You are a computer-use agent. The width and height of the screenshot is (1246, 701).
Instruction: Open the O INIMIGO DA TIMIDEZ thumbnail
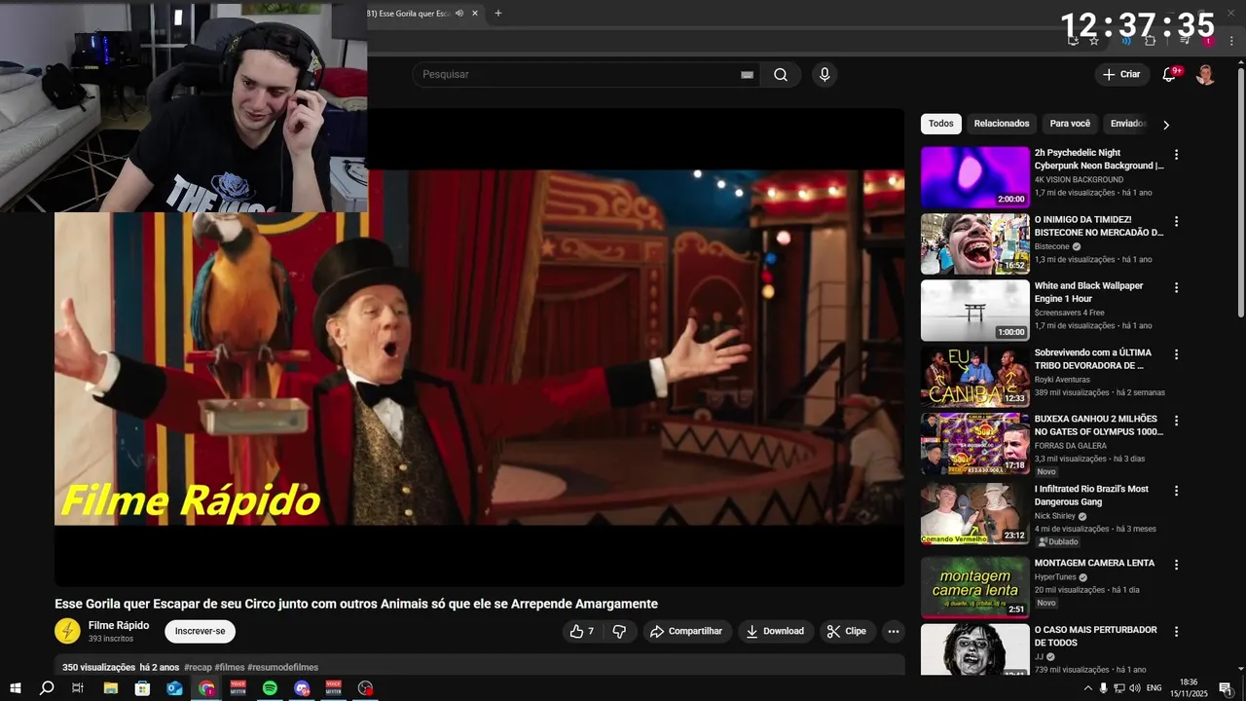point(974,243)
